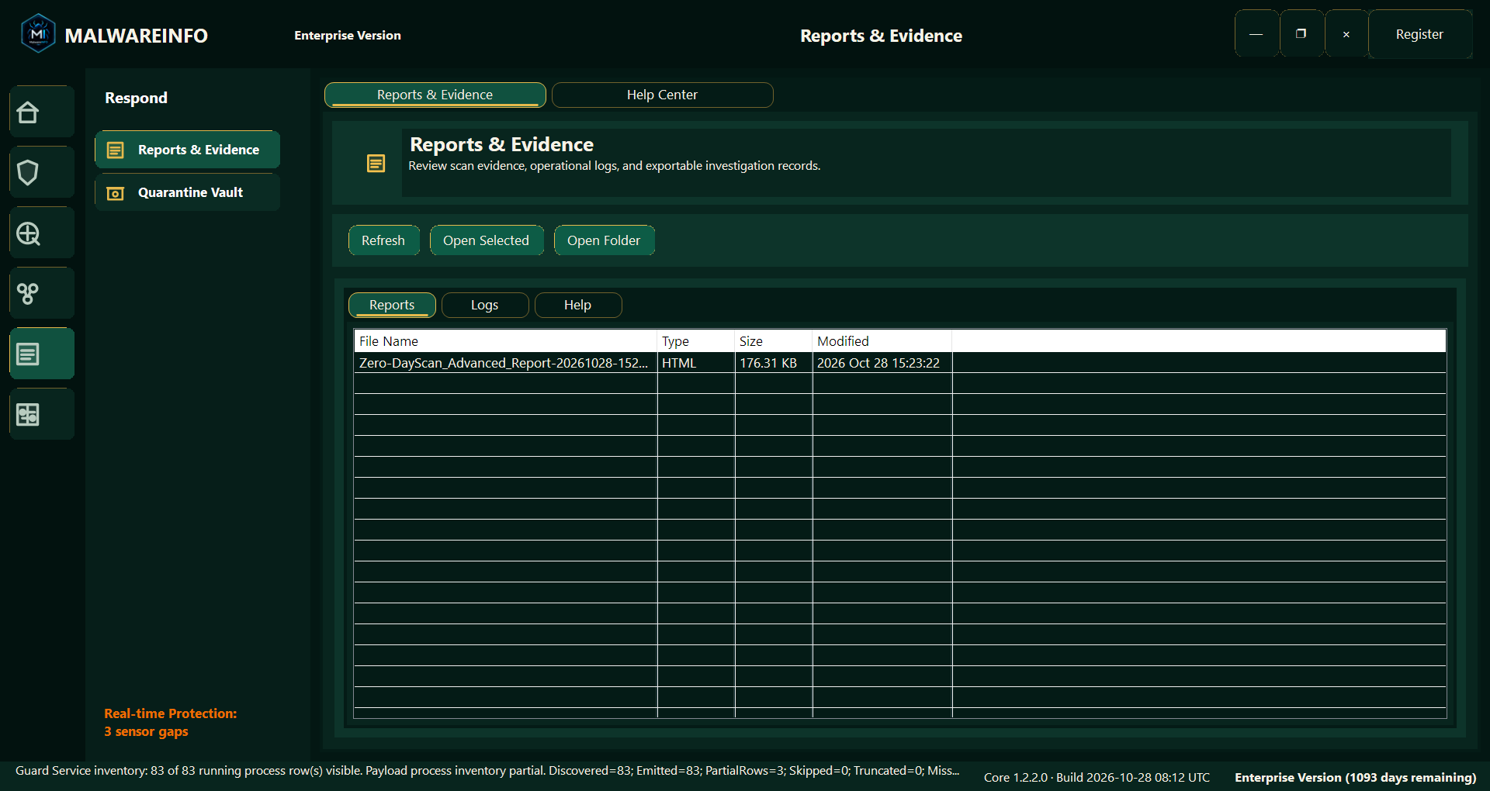Open the dashboard settings sidebar icon

coord(42,414)
